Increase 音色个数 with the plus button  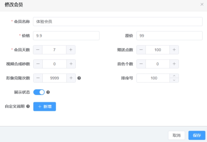click(174, 64)
